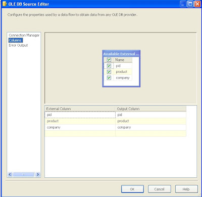Switch to the Error Output page
The image size is (202, 197).
point(18,45)
